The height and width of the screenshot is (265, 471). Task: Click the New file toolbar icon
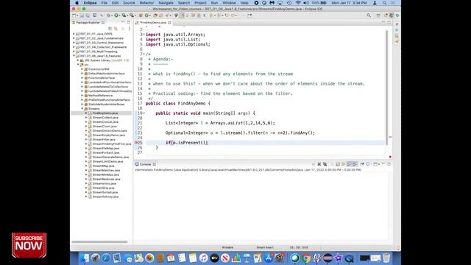74,15
